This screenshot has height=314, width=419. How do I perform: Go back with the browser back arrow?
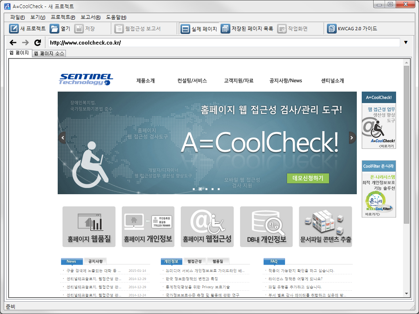tap(13, 43)
